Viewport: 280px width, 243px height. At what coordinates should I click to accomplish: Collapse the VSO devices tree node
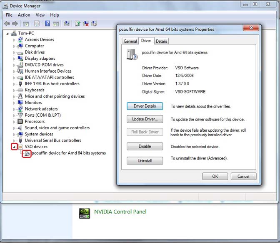pyautogui.click(x=14, y=147)
